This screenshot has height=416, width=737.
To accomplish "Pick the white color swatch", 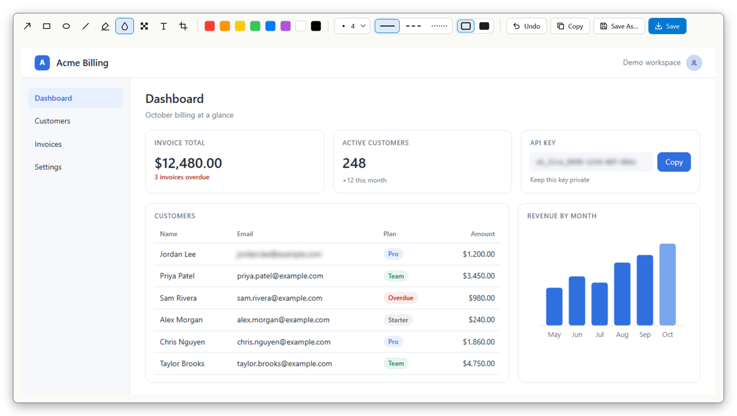I will pyautogui.click(x=300, y=26).
